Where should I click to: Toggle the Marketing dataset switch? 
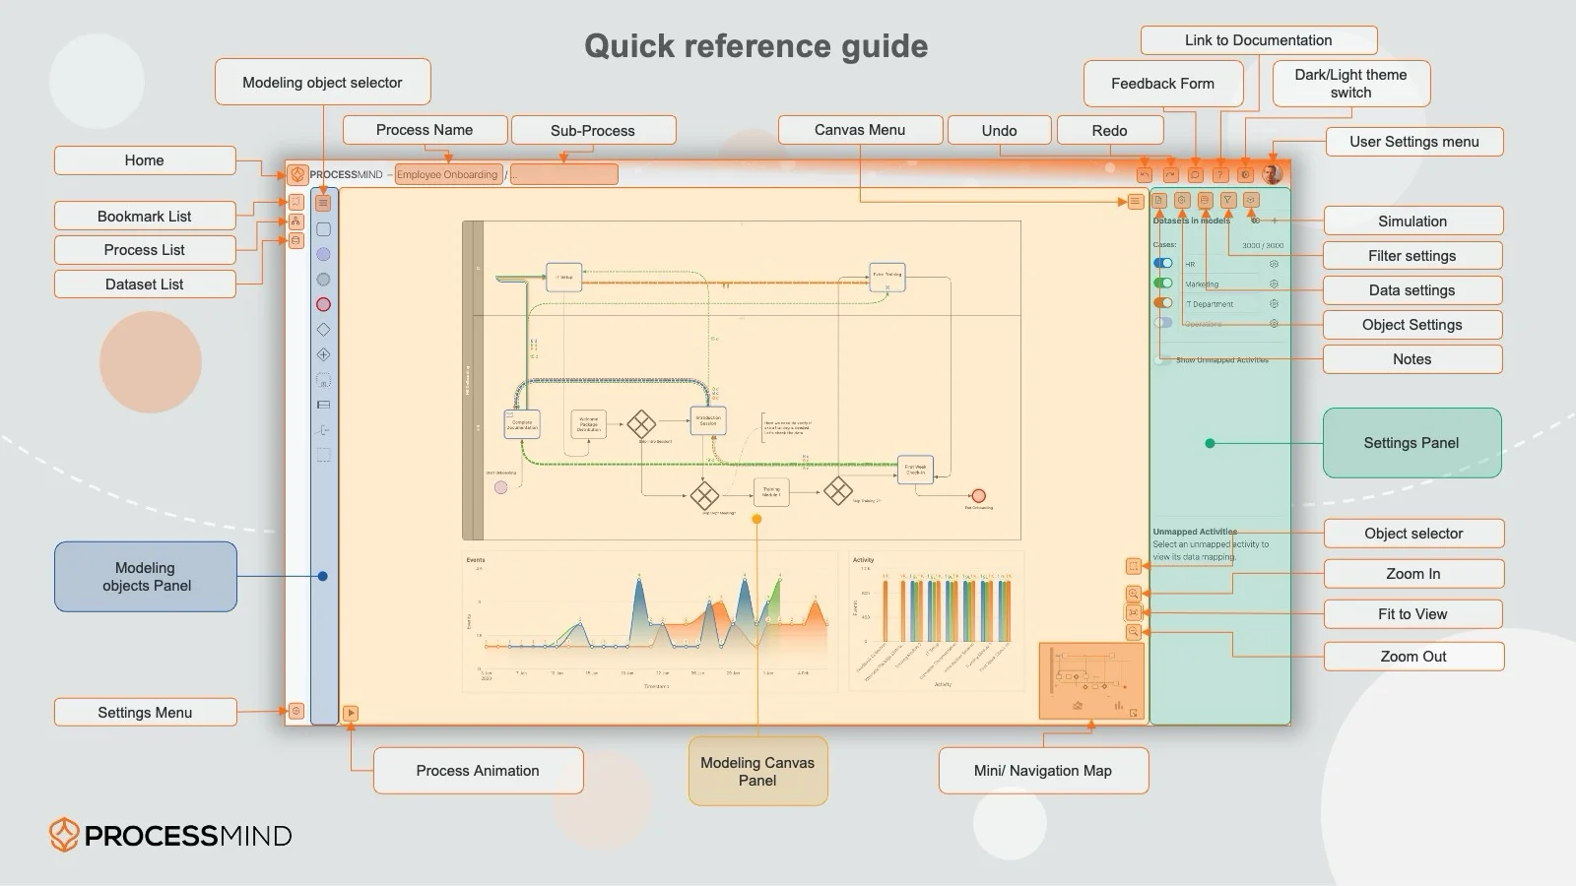click(x=1163, y=284)
